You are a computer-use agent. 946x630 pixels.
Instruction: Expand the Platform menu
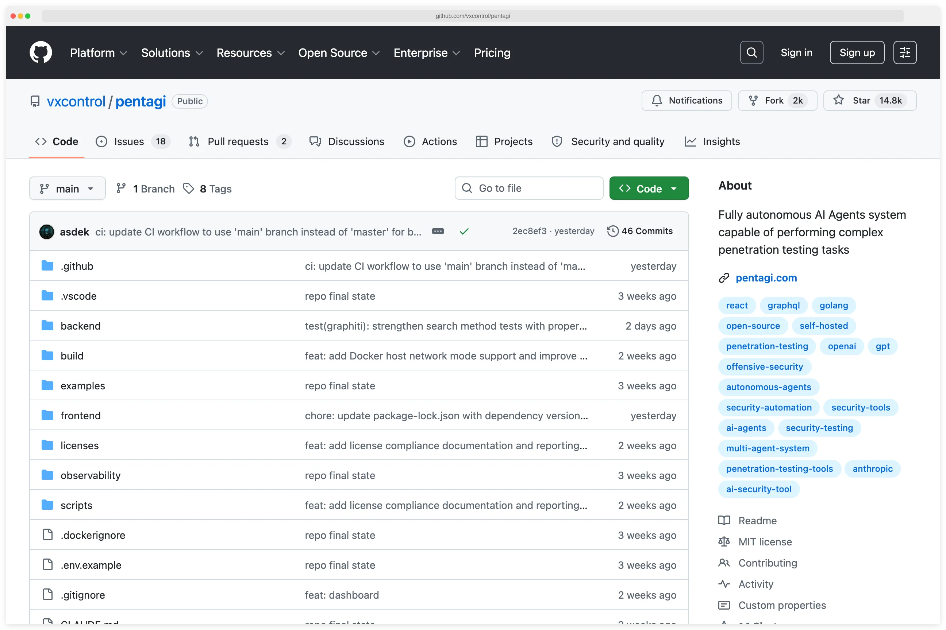(x=99, y=52)
